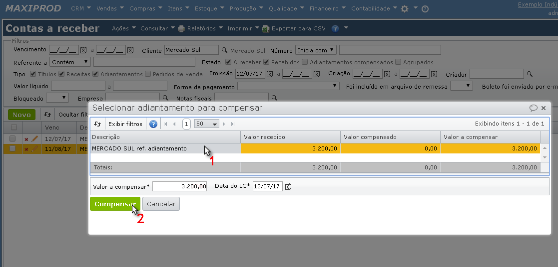Click the blue help icon in dialog toolbar
The image size is (558, 267).
coord(153,124)
